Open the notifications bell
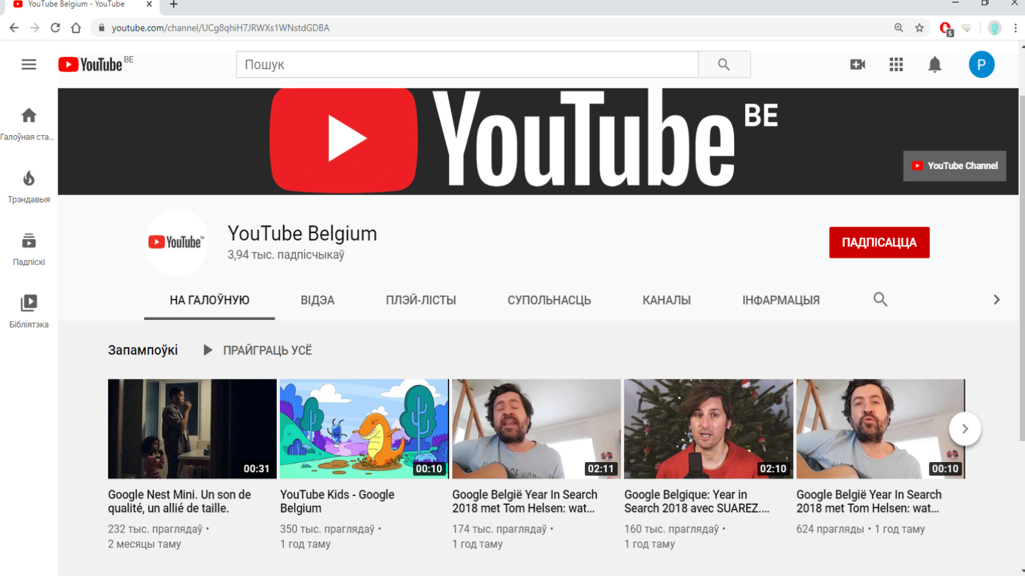This screenshot has height=576, width=1025. [x=935, y=65]
